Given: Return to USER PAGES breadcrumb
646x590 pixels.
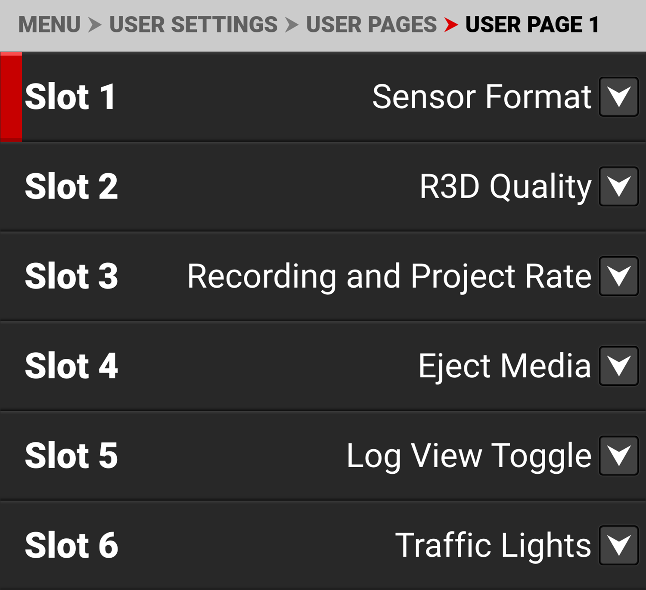Looking at the screenshot, I should [371, 25].
